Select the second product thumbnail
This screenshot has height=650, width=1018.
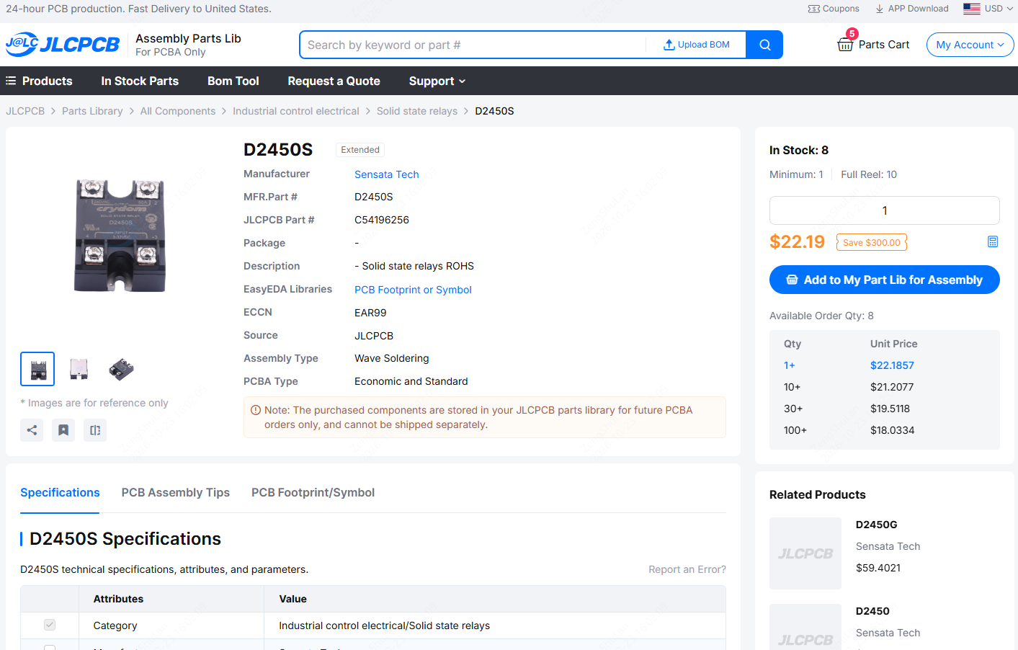point(79,369)
